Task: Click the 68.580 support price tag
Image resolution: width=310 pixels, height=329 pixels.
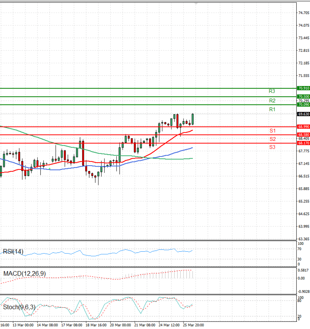Action: [303, 135]
